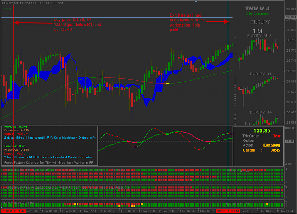297x214 pixels.
Task: Select the EURJPY H1 mini chart
Action: [259, 89]
